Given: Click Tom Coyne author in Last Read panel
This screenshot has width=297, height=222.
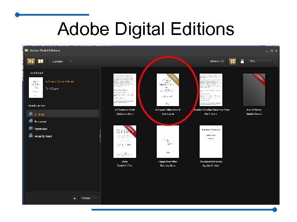Looking at the screenshot, I should pyautogui.click(x=52, y=88).
